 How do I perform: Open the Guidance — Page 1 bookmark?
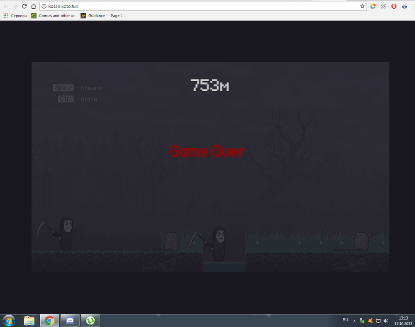pyautogui.click(x=102, y=16)
